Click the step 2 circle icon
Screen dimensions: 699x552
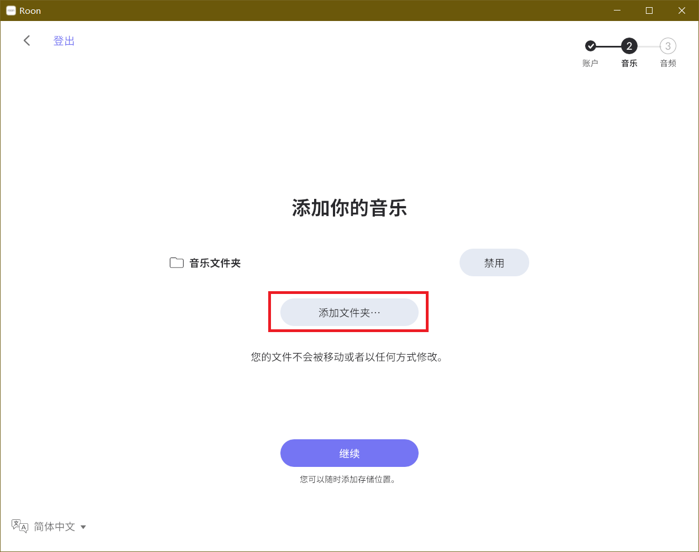tap(629, 46)
